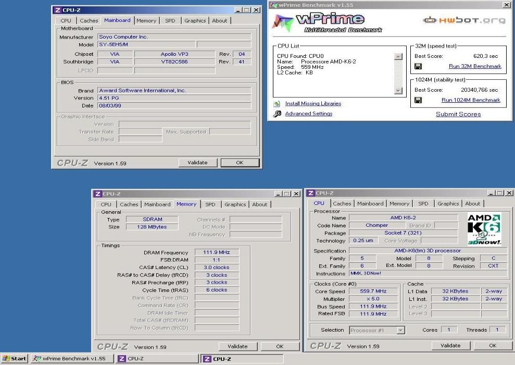Viewport: 515px width, 365px height.
Task: Click the wPrime title bar icon
Action: [x=273, y=5]
